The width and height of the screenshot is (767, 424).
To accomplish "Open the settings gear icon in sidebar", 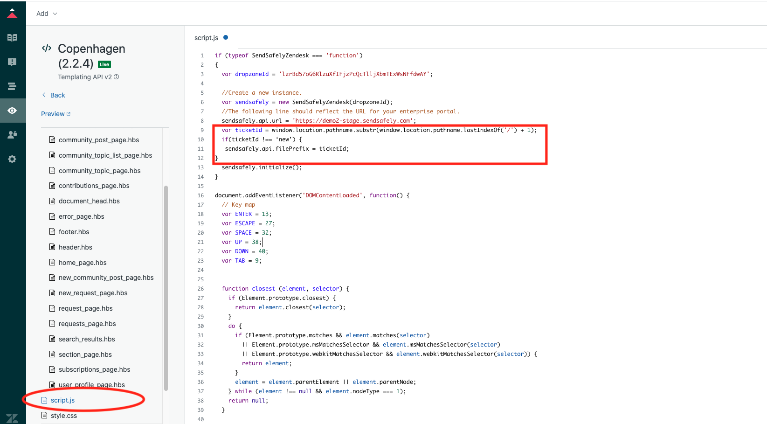I will pos(12,159).
